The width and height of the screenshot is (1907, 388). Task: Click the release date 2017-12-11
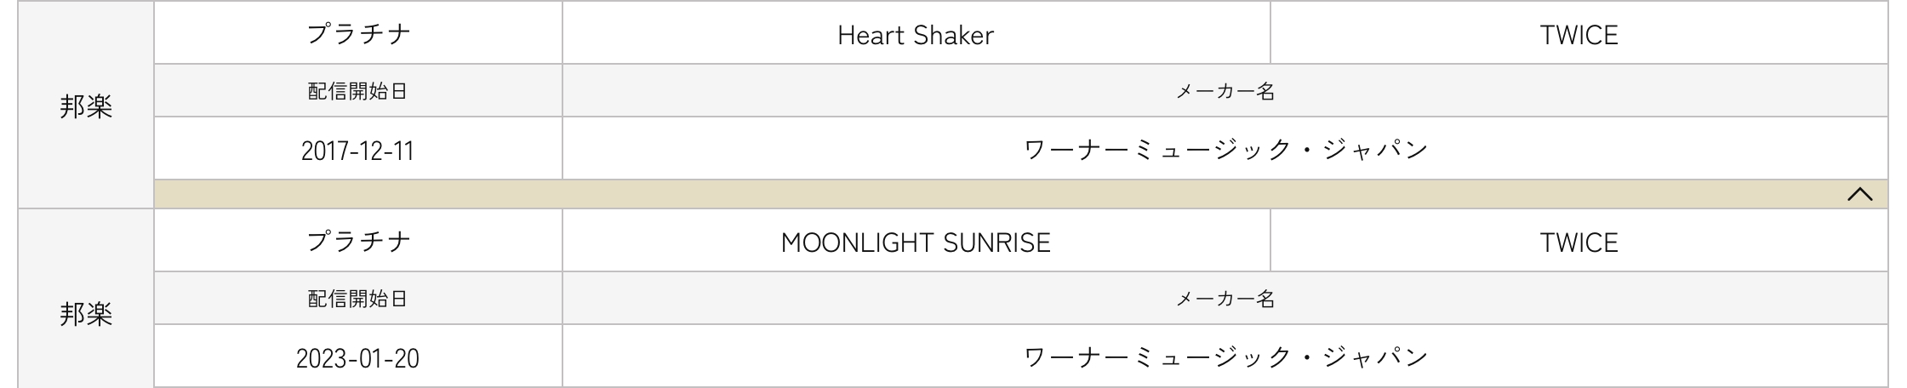pos(357,151)
